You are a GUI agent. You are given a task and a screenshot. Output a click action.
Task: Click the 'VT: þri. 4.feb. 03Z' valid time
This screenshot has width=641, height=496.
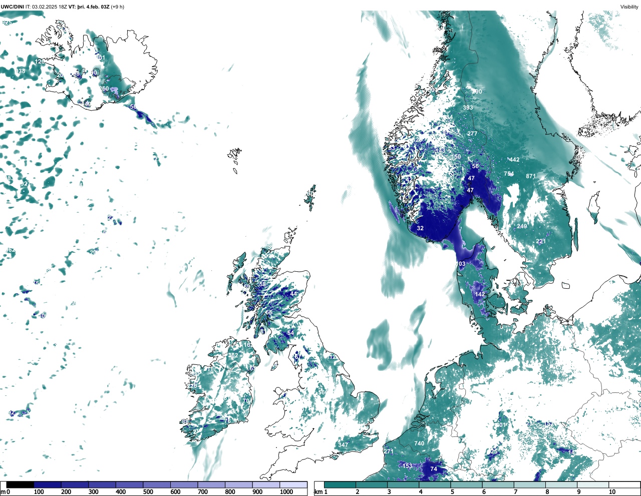[89, 7]
